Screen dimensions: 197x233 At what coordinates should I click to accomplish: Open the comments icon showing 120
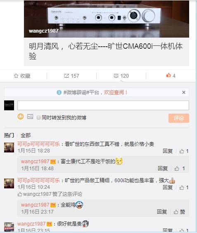(x=116, y=76)
